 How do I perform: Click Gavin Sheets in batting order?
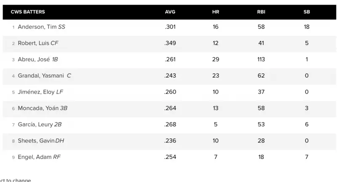pyautogui.click(x=36, y=141)
